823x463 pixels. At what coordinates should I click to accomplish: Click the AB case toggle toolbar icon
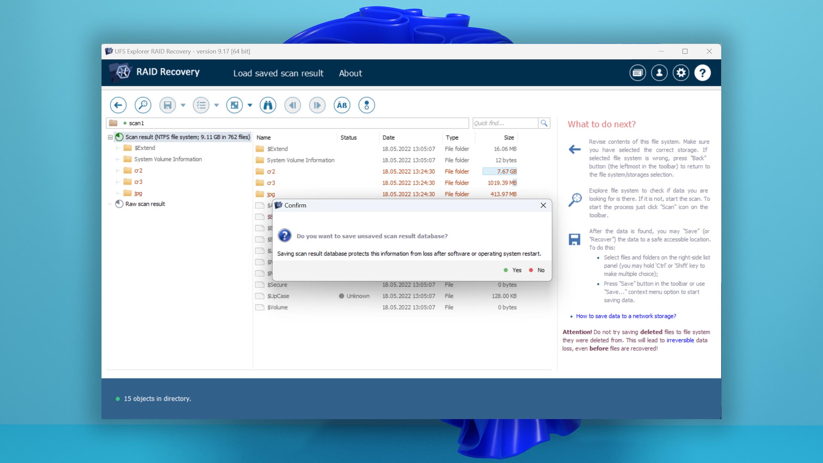coord(342,105)
